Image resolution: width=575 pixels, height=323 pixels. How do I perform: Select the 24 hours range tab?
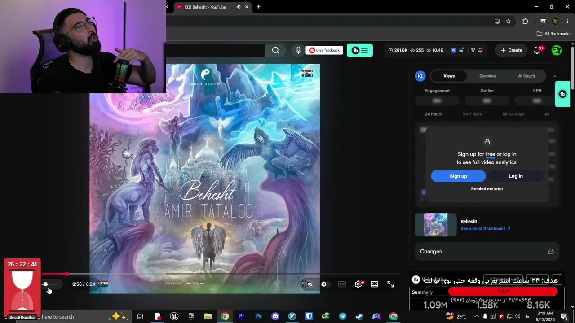pos(433,114)
